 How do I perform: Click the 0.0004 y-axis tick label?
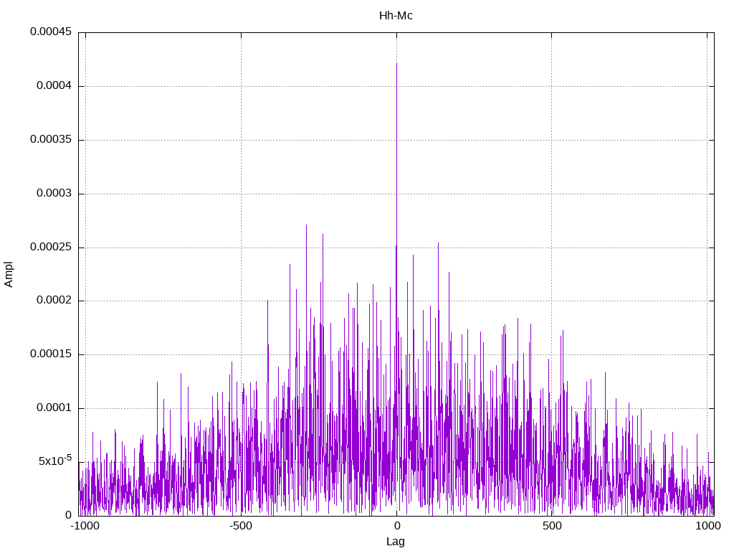coord(54,85)
